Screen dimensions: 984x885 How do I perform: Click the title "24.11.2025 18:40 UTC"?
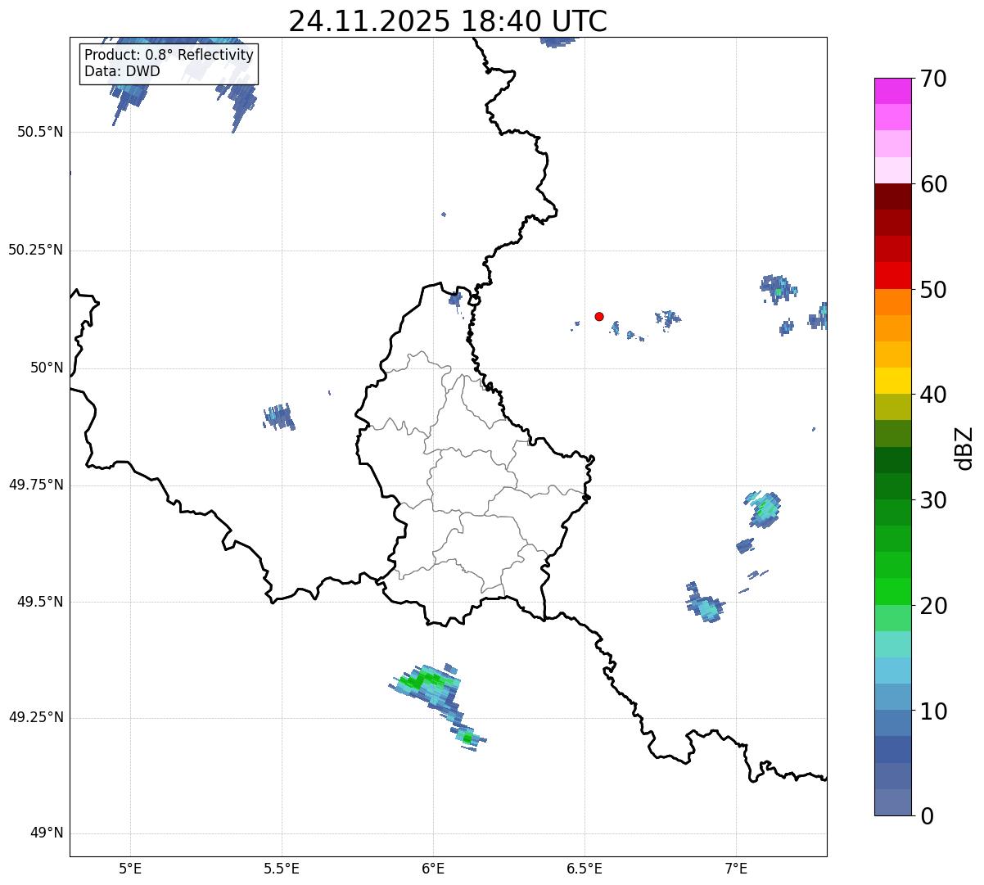[x=448, y=20]
